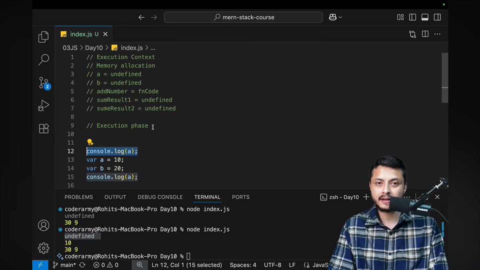Open the Copilot chat icon
This screenshot has height=270, width=480.
[x=332, y=17]
